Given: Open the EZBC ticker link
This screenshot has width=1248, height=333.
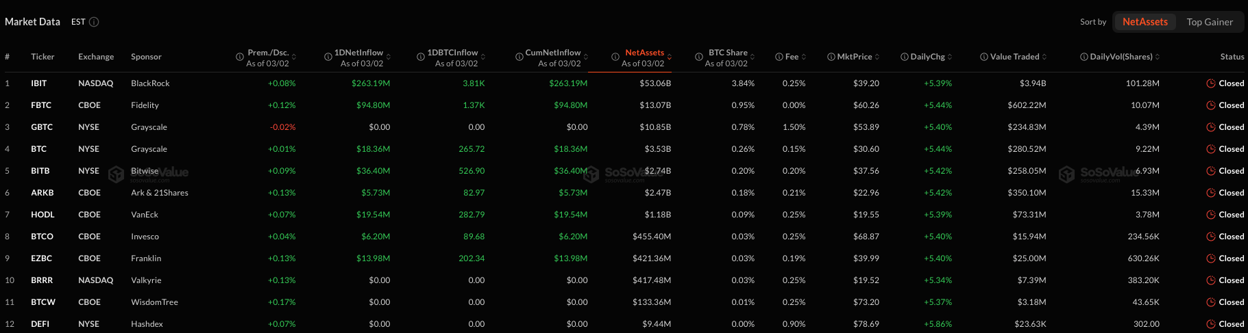Looking at the screenshot, I should 42,258.
